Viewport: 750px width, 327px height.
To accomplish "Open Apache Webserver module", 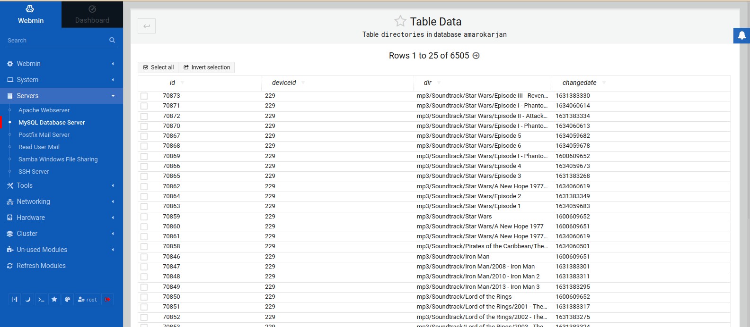I will (x=44, y=110).
